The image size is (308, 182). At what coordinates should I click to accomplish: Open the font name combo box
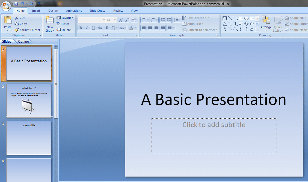(x=104, y=20)
